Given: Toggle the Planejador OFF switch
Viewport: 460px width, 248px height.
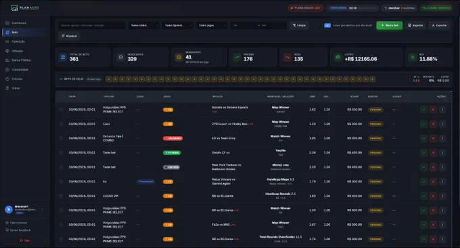Looking at the screenshot, I should 305,8.
